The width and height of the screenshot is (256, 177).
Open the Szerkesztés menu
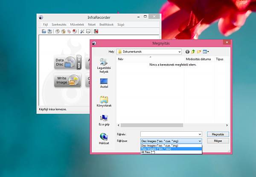click(x=59, y=24)
